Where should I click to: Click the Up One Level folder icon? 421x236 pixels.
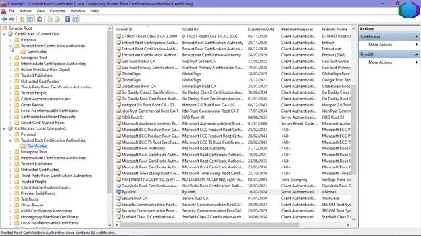(x=22, y=19)
